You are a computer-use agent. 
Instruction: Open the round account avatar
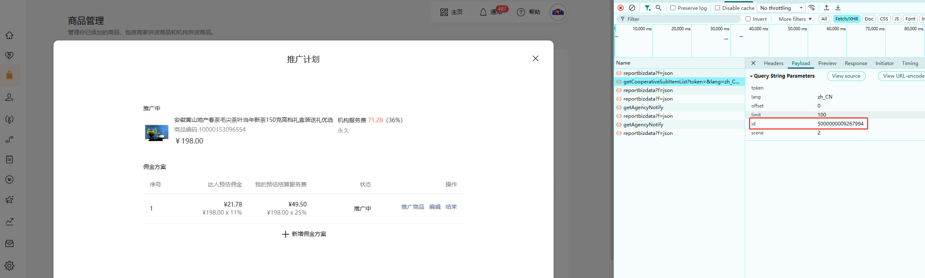[558, 12]
